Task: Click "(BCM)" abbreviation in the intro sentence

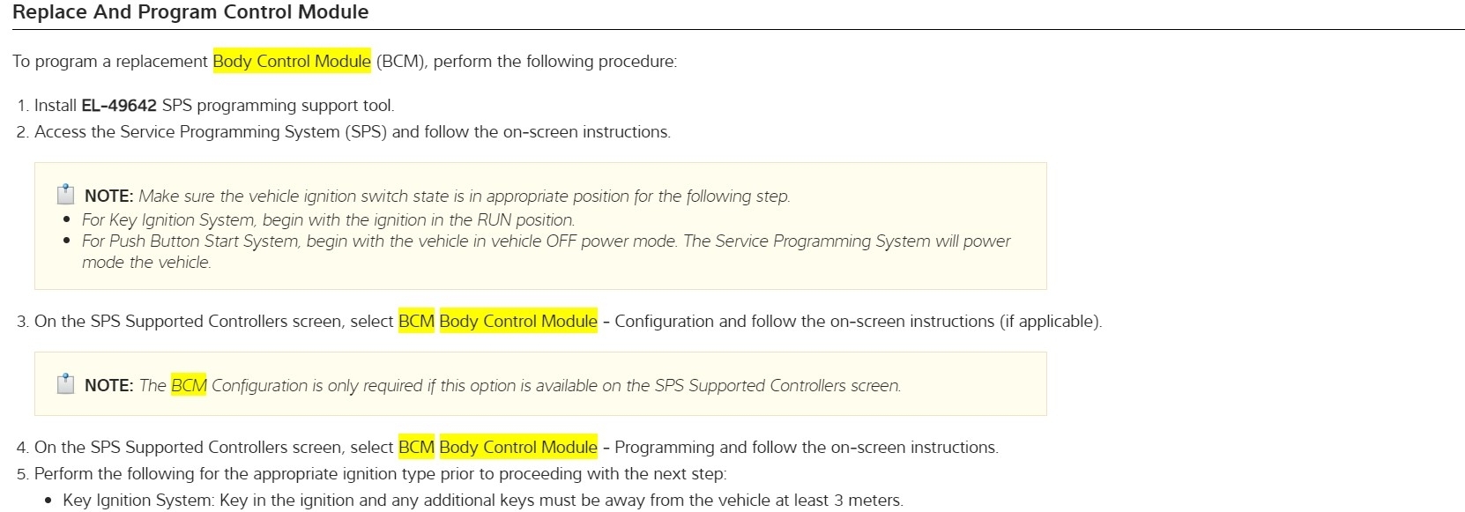Action: click(x=399, y=61)
